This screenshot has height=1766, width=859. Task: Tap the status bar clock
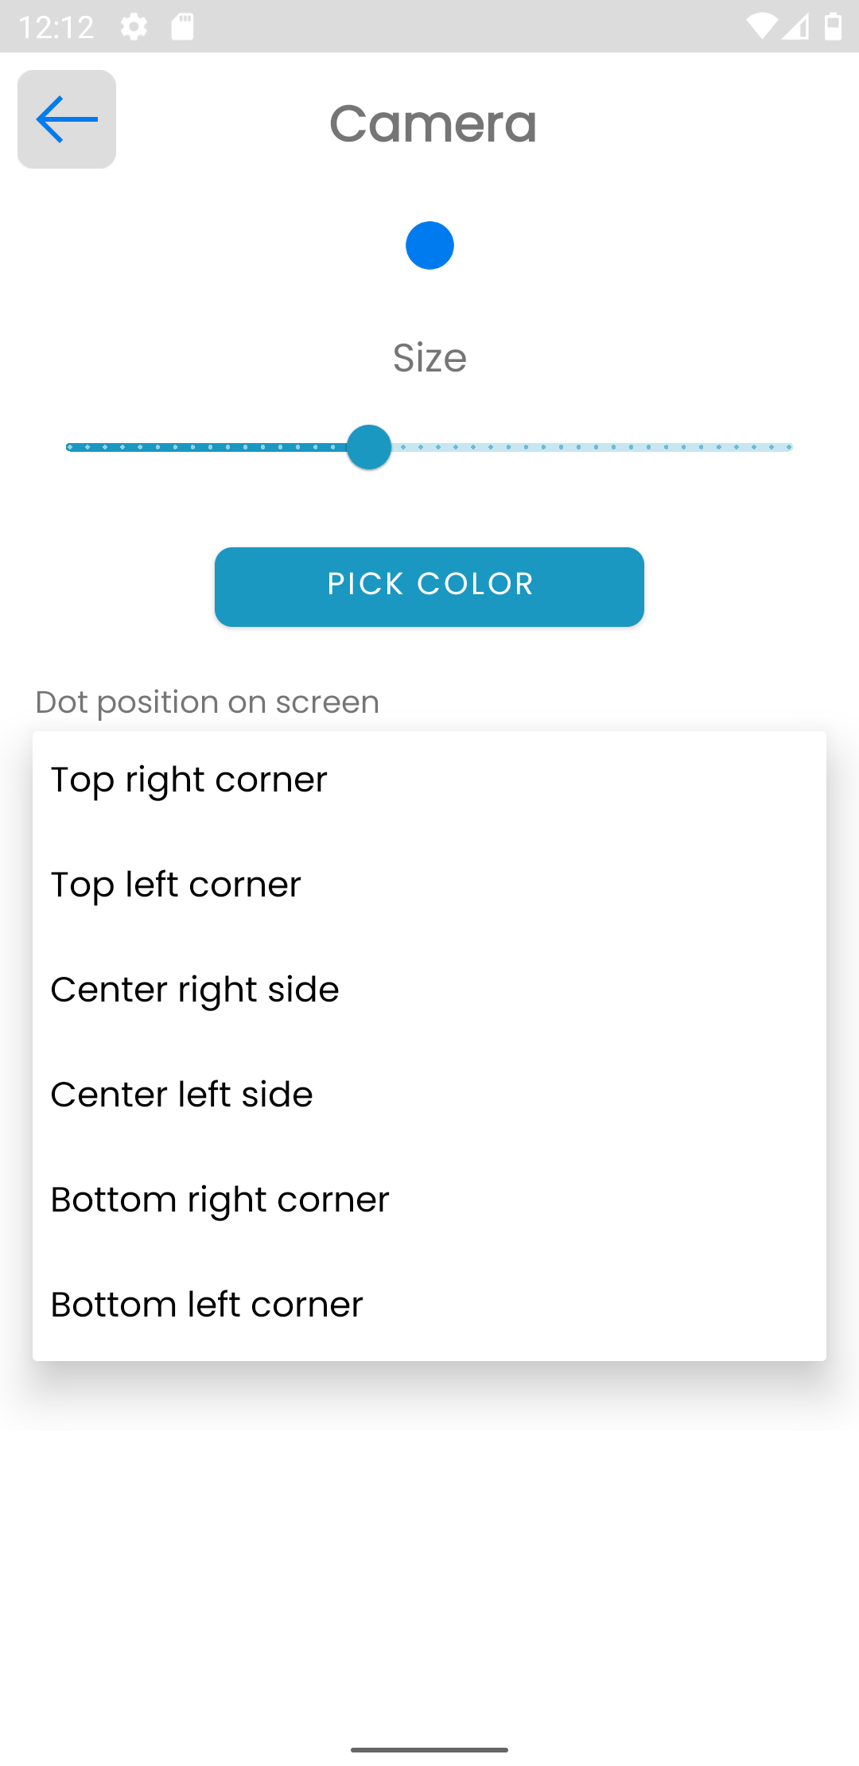pos(56,27)
